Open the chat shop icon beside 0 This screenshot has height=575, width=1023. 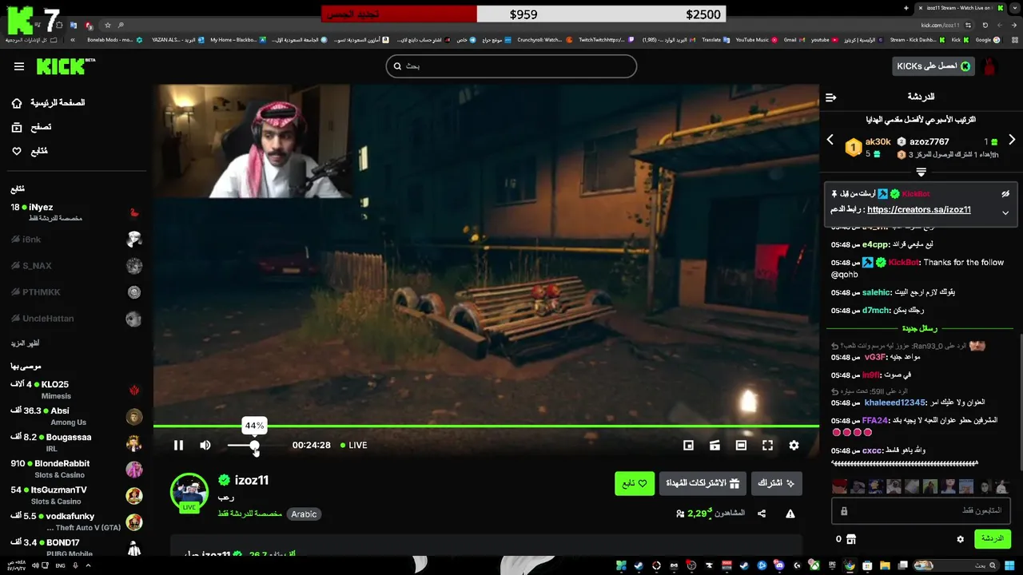coord(850,539)
